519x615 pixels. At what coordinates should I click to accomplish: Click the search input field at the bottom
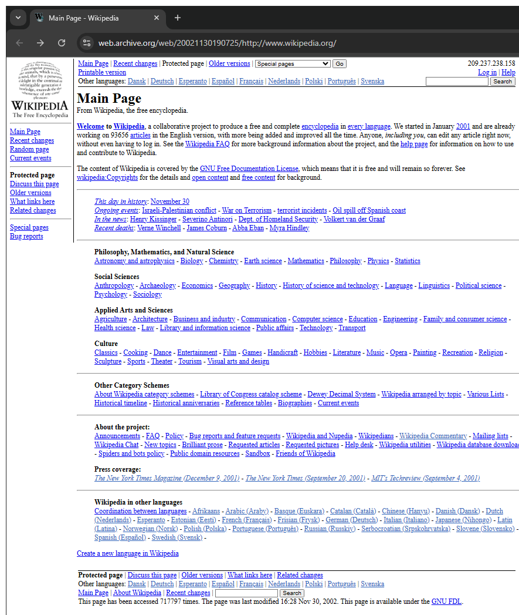point(246,593)
